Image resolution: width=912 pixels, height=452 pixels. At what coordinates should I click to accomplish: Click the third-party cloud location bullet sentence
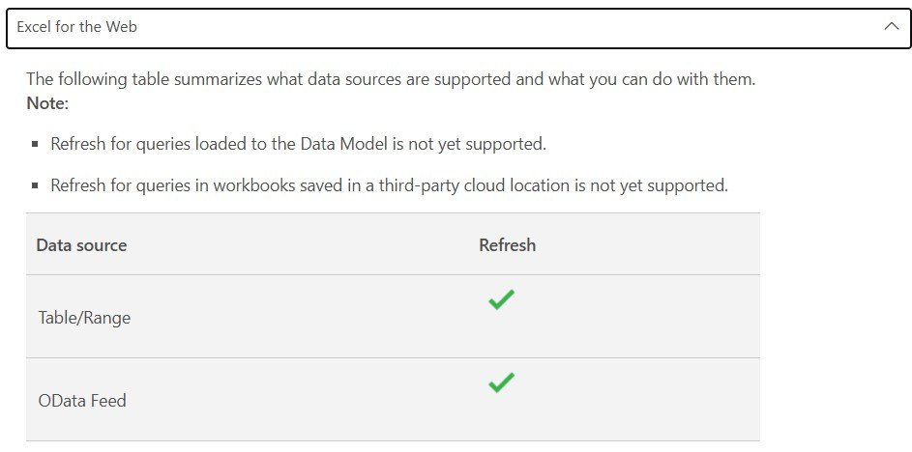389,185
